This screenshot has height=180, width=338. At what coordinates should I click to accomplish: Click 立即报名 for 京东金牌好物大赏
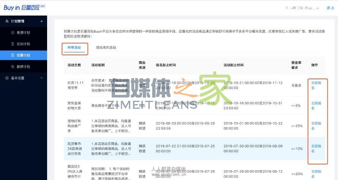tap(316, 106)
